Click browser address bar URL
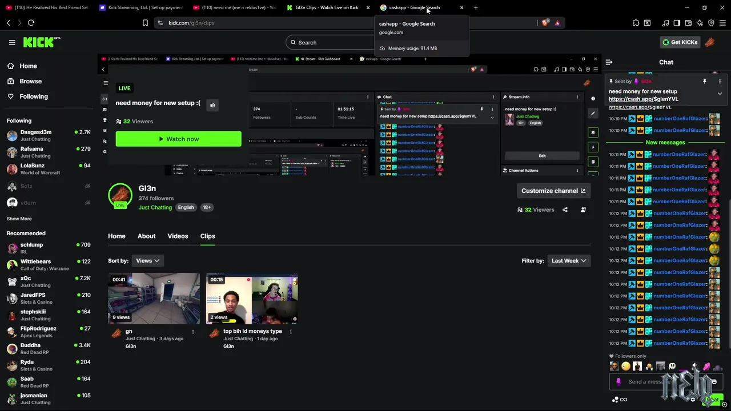Screen dimensions: 731x411 coord(191,23)
